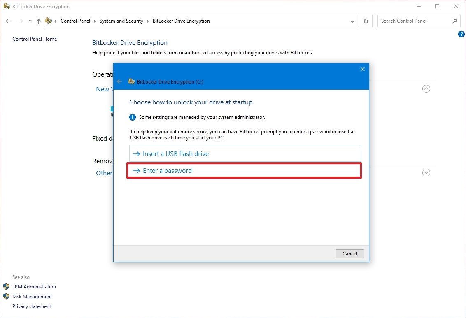Image resolution: width=466 pixels, height=318 pixels.
Task: Select the Insert a USB flash drive option
Action: click(x=176, y=153)
